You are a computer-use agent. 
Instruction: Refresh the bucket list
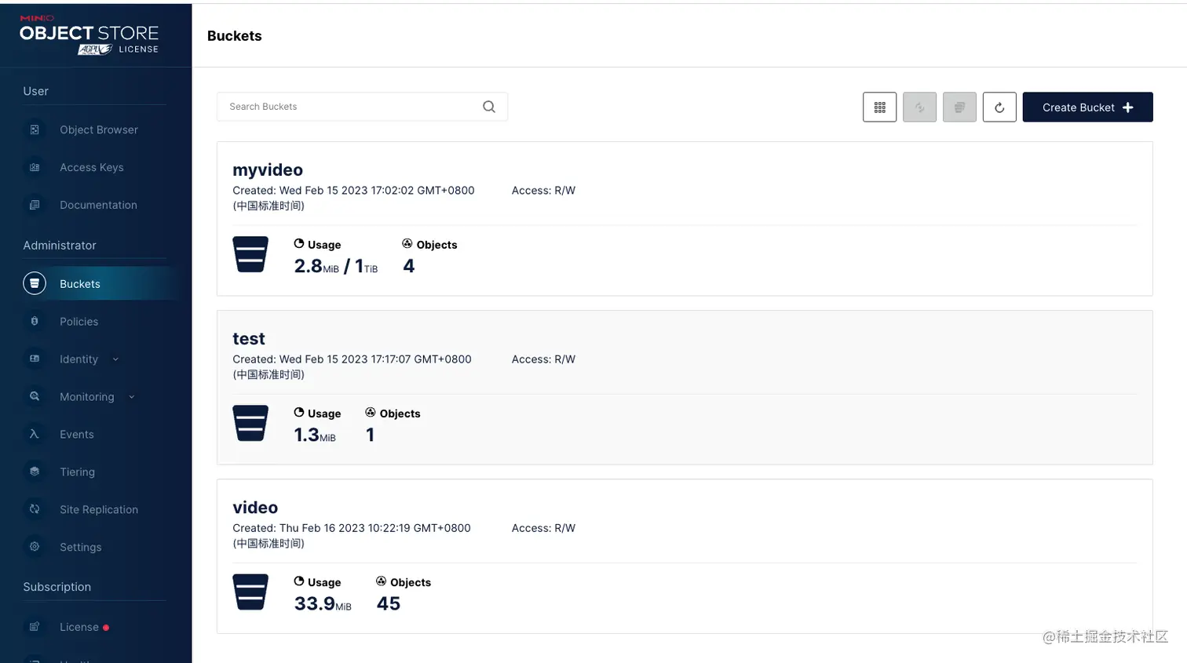click(999, 107)
